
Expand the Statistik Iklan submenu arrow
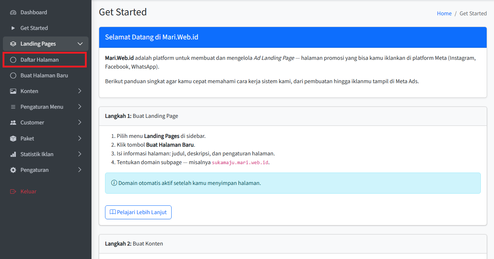point(80,154)
